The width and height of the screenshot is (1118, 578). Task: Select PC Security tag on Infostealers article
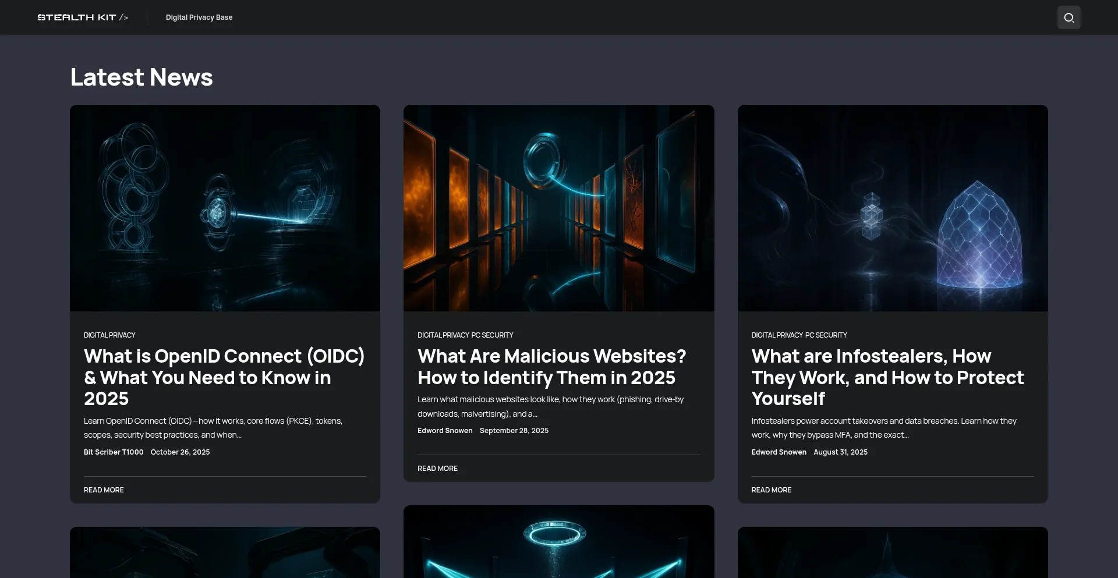[826, 335]
